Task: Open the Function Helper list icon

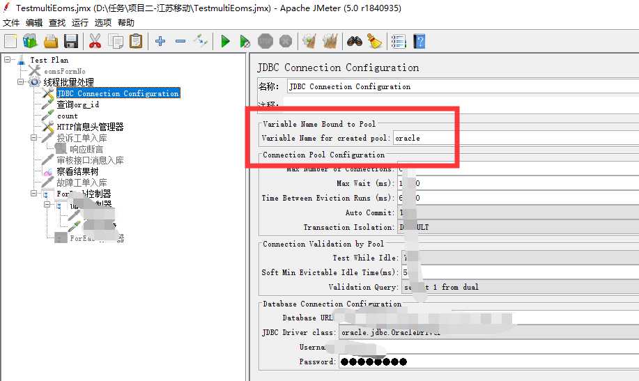Action: 399,41
